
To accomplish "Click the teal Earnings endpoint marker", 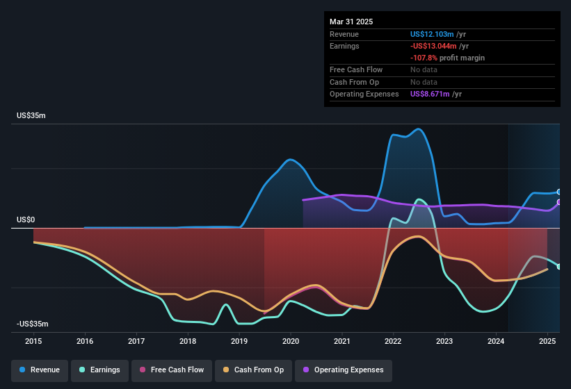I will (559, 267).
